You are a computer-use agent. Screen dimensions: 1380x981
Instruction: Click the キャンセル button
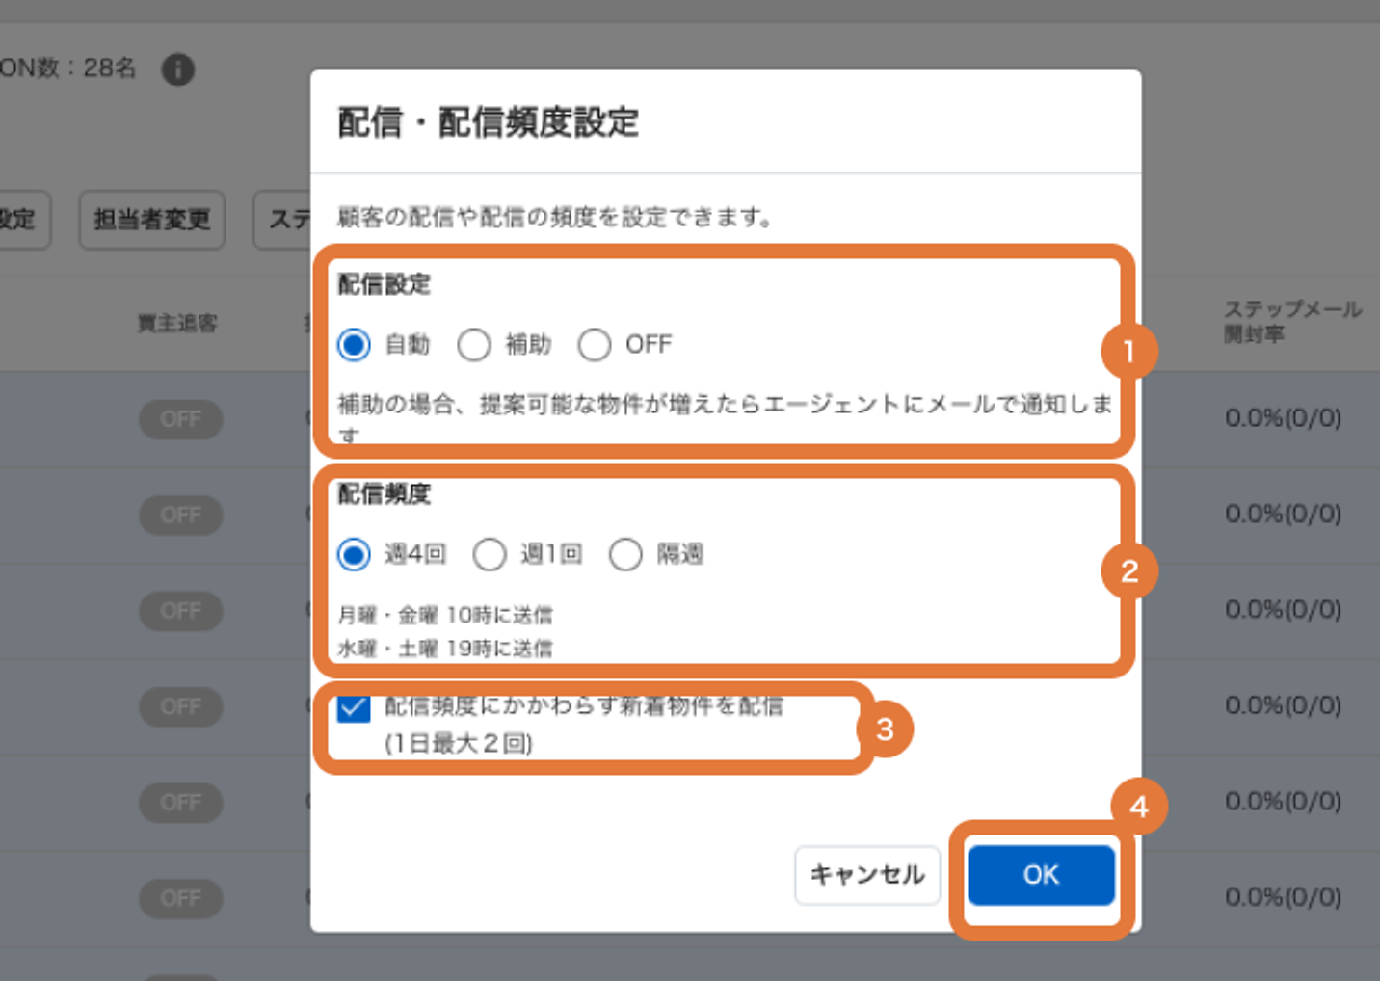pyautogui.click(x=867, y=875)
